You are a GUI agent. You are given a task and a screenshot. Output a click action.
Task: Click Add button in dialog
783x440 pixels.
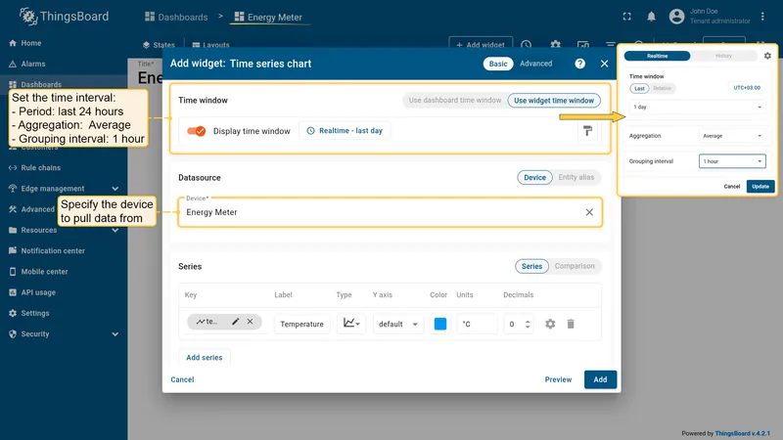pos(600,379)
